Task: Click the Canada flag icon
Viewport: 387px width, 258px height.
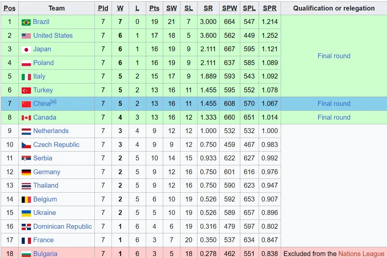Action: pos(26,118)
